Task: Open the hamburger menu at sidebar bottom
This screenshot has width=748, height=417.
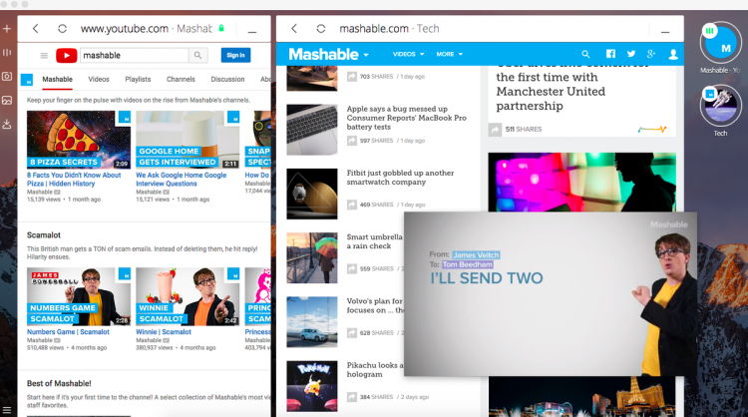Action: point(7,410)
